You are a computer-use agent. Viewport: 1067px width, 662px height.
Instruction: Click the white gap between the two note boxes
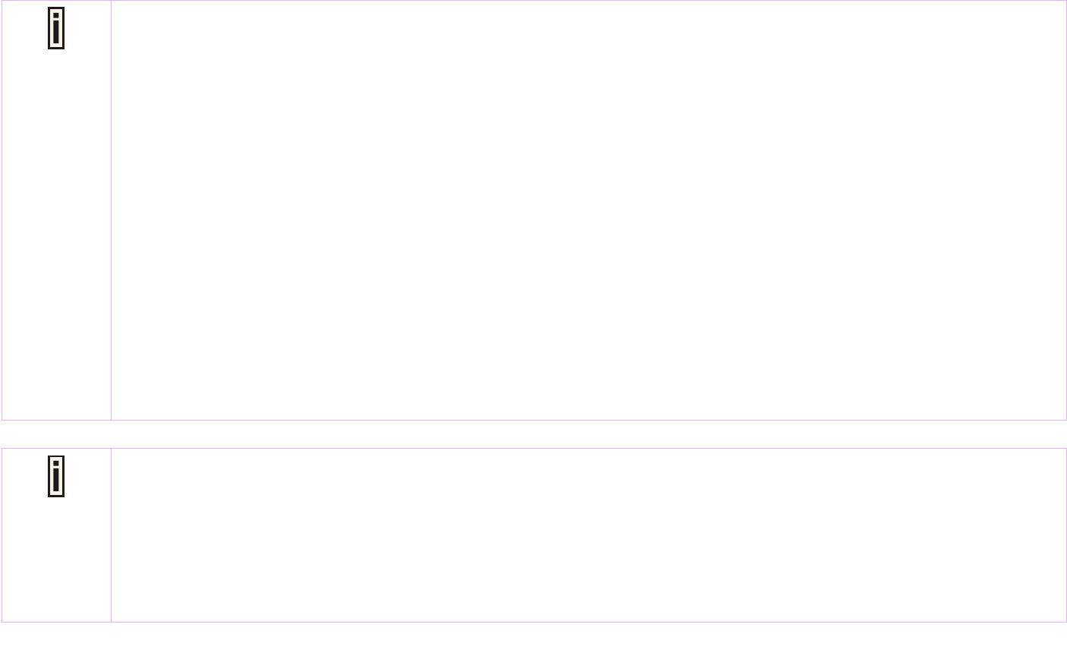tap(533, 434)
